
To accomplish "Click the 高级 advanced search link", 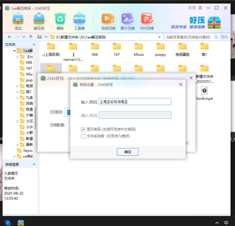I will point(224,37).
